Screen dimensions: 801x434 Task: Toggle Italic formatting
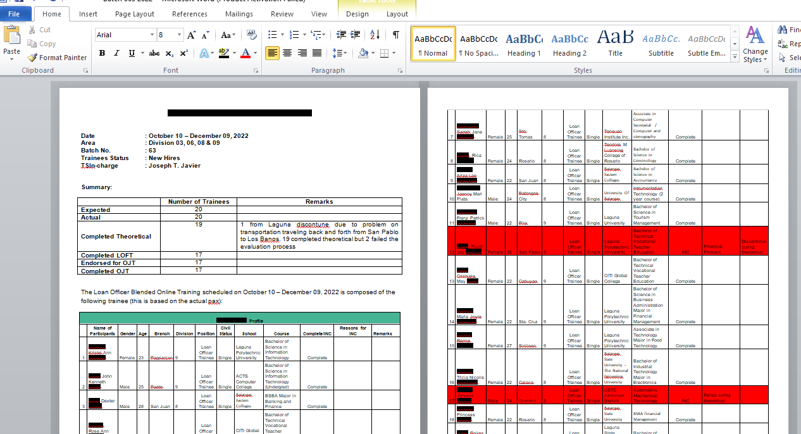click(117, 53)
